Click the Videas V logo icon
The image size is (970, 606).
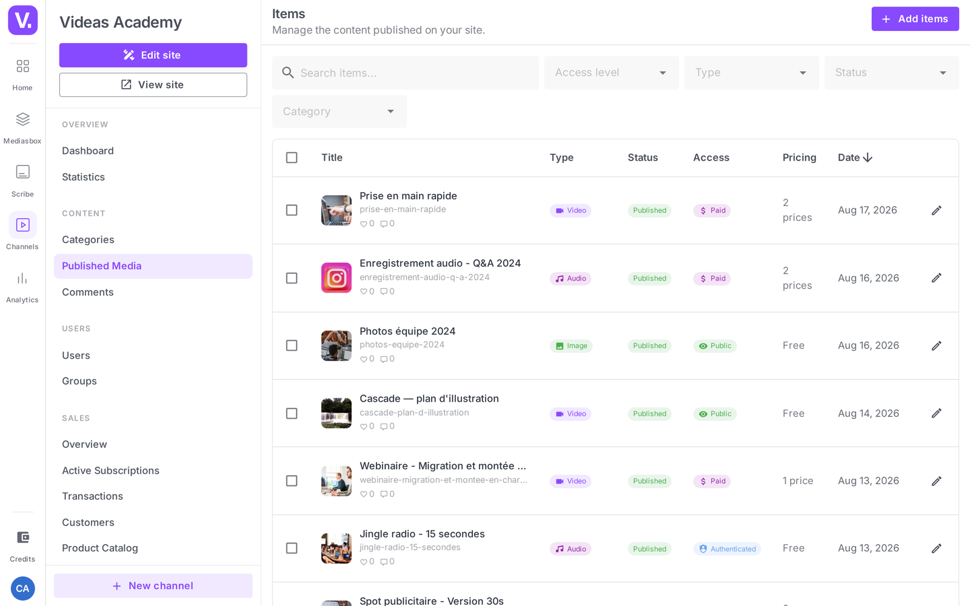pos(22,20)
